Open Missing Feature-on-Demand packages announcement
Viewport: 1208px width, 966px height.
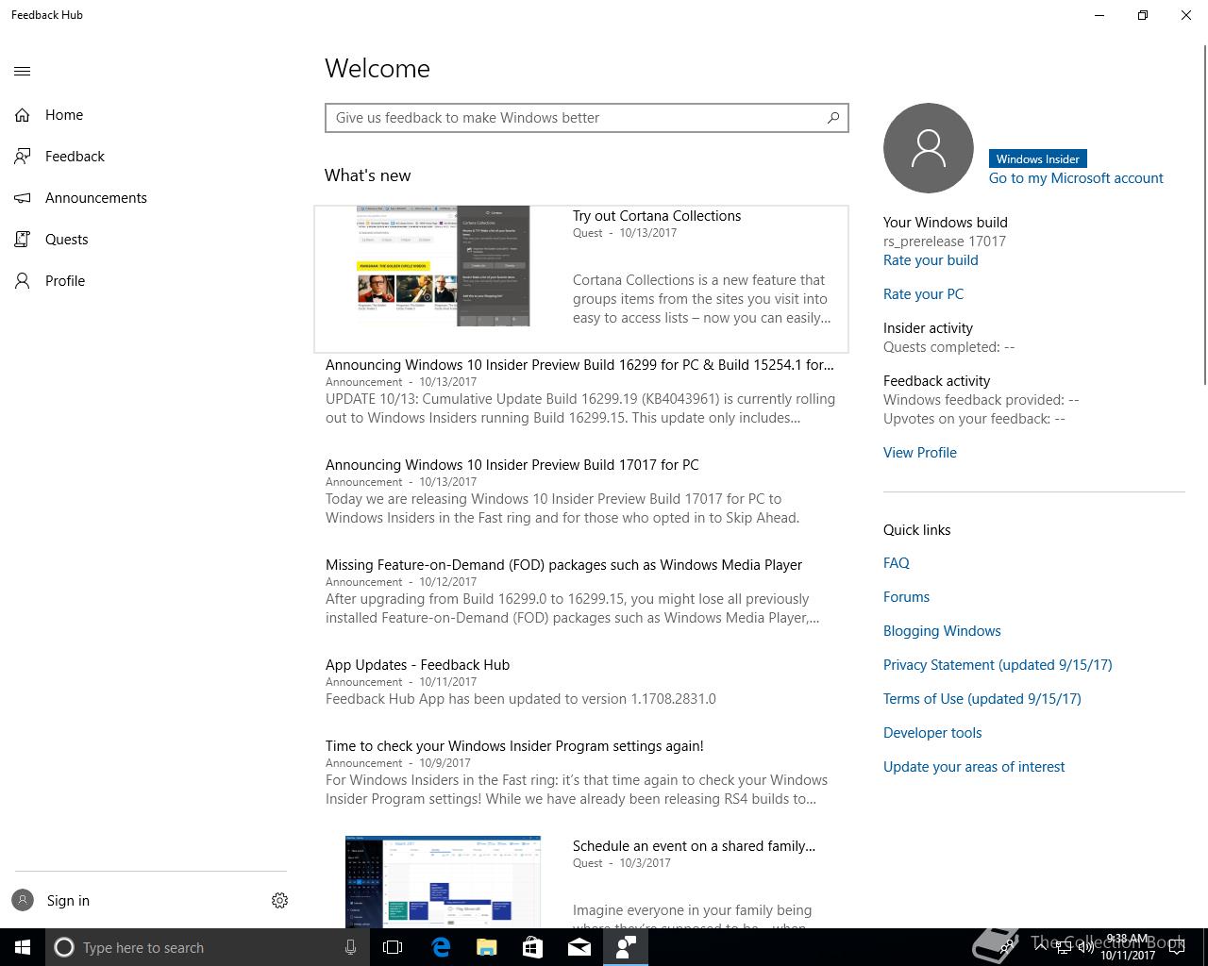point(563,565)
